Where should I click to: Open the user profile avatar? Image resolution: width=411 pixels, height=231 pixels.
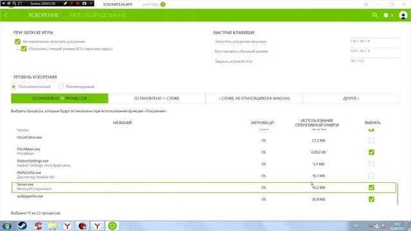pos(403,15)
